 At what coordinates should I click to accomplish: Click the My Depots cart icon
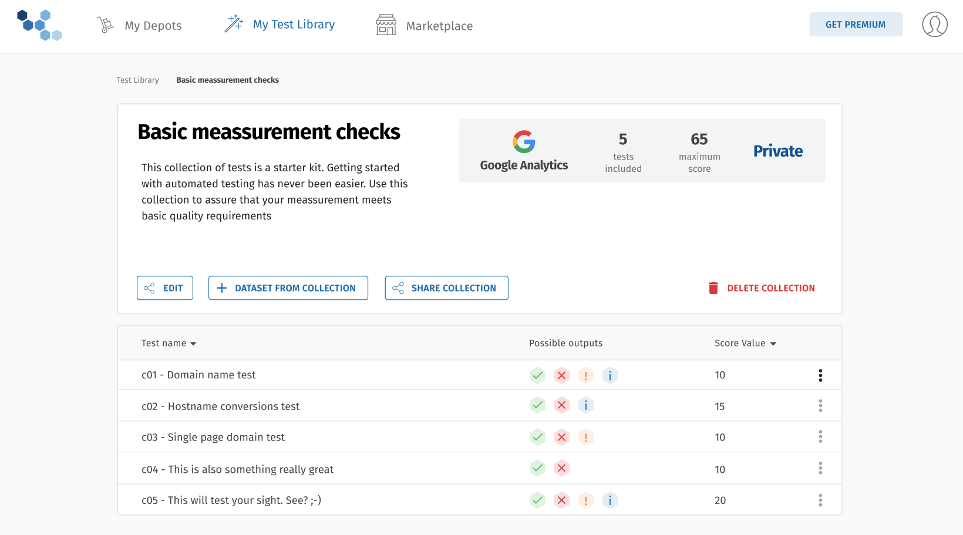(x=105, y=24)
